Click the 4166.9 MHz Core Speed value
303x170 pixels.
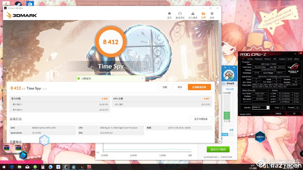(260, 93)
